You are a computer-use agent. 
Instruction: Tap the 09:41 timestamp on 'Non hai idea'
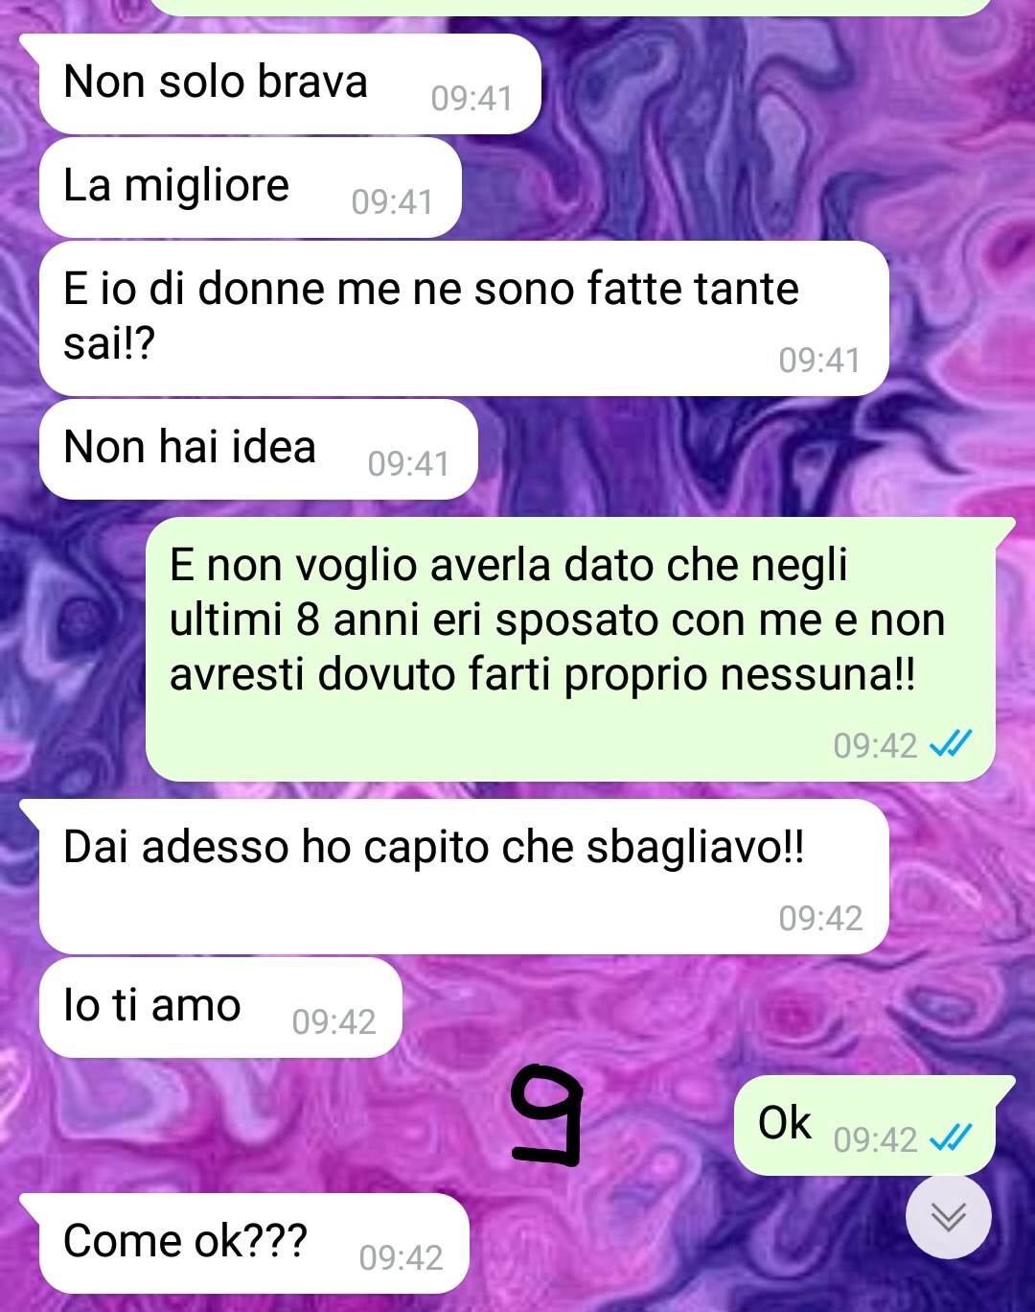(x=408, y=464)
